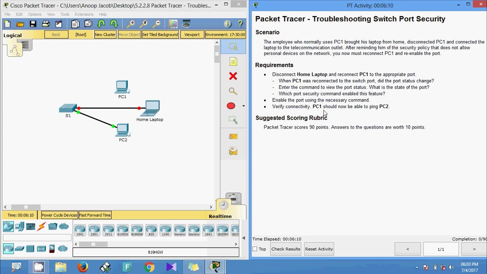This screenshot has width=487, height=274.
Task: Click Check Results in PT Activity
Action: (286, 249)
